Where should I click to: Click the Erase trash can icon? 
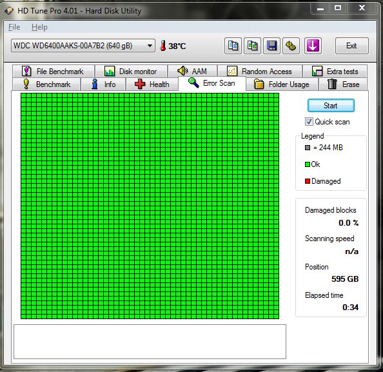coord(332,84)
